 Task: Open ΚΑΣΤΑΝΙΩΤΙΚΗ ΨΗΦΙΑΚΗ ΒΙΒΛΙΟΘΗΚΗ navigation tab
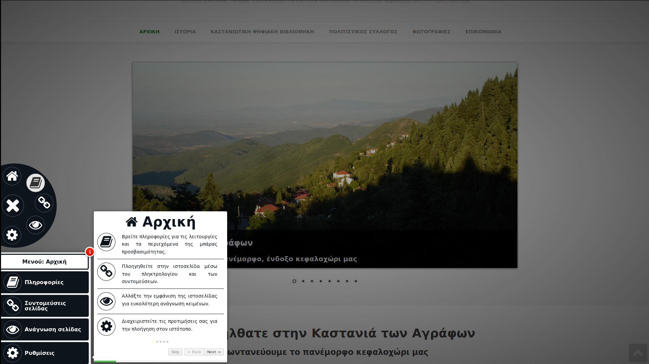262,32
